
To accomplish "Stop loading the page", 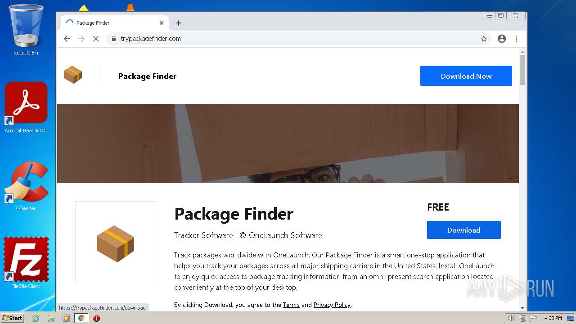I will click(x=95, y=39).
